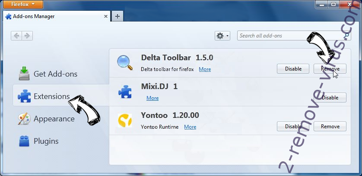
Task: Open the orange Firefox menu button
Action: pos(21,4)
